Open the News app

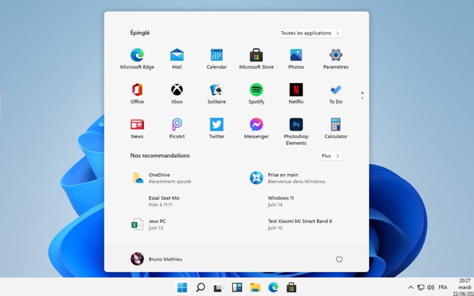(x=137, y=129)
